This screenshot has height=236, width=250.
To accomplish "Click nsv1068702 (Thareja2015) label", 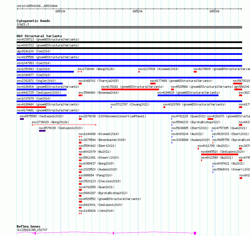I will [x=99, y=81].
